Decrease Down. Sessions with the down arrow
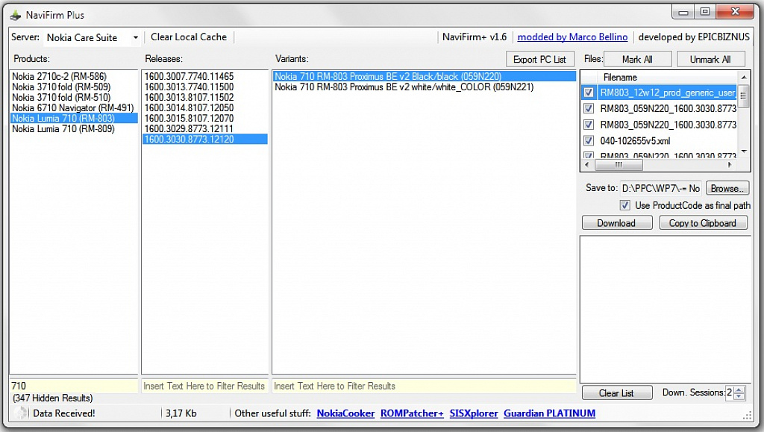This screenshot has width=764, height=432. click(x=739, y=396)
